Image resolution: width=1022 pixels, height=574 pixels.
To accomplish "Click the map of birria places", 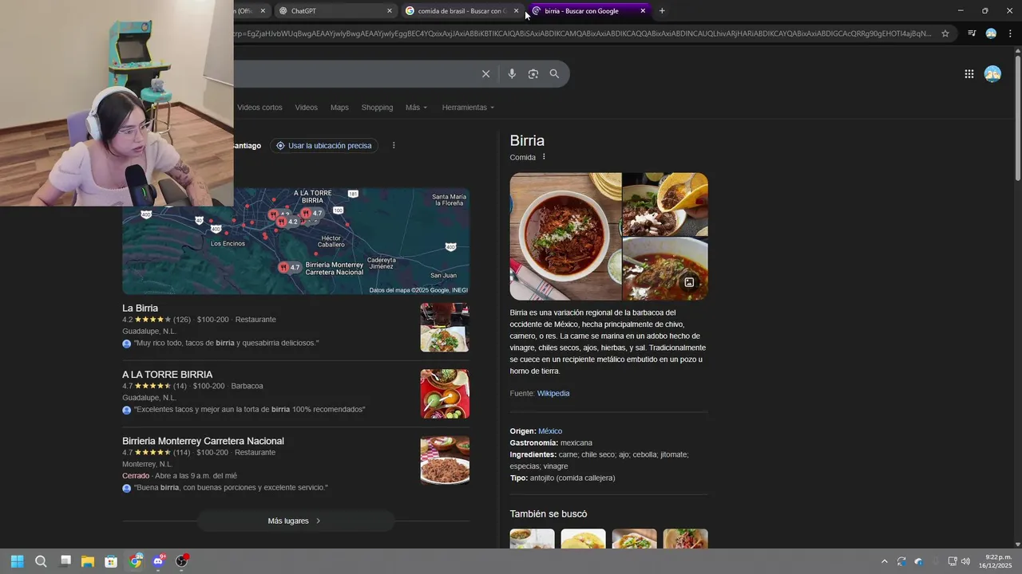I will click(x=295, y=242).
